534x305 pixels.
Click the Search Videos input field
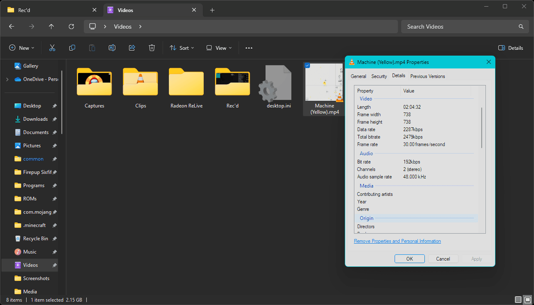click(x=459, y=27)
